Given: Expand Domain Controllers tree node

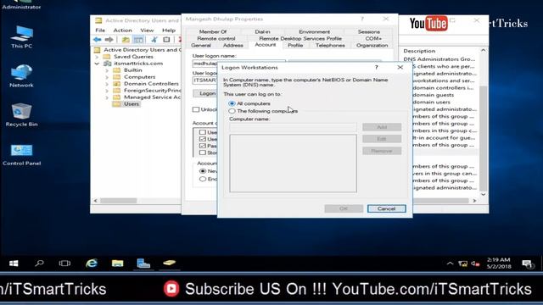Looking at the screenshot, I should click(x=107, y=84).
